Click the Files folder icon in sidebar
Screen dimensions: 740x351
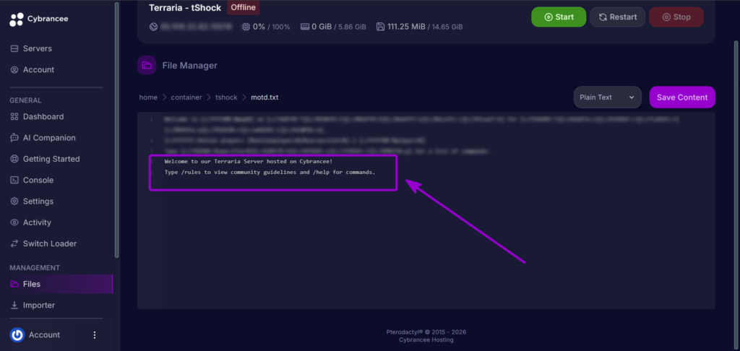point(14,284)
